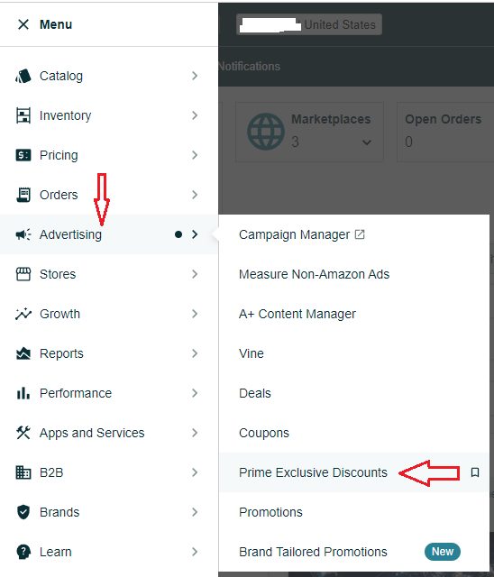Click the Inventory shelf icon

coord(23,115)
